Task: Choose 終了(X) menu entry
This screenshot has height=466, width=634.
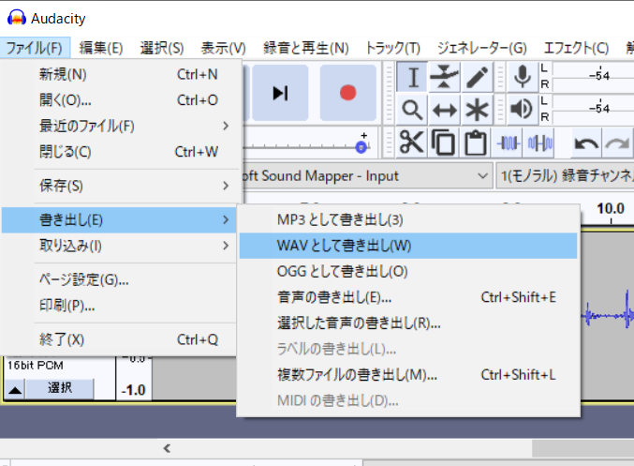Action: [x=119, y=339]
